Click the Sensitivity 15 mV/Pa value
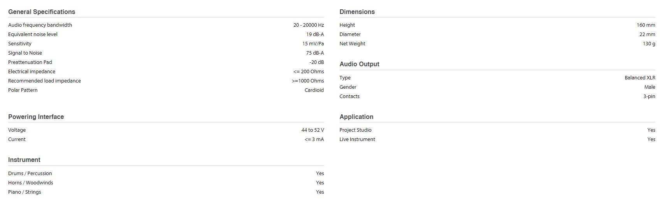The width and height of the screenshot is (667, 203). (x=313, y=43)
